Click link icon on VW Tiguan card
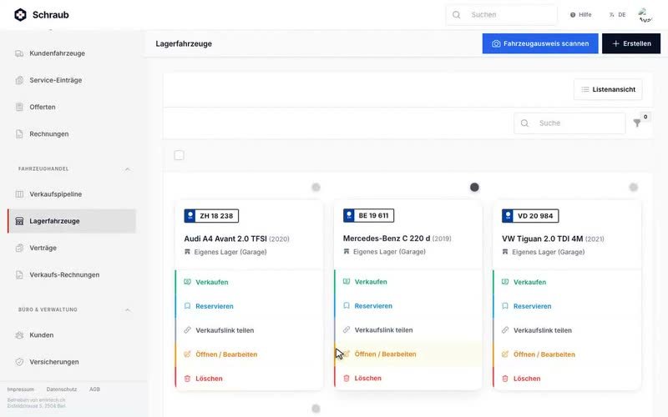The width and height of the screenshot is (668, 417). point(505,330)
